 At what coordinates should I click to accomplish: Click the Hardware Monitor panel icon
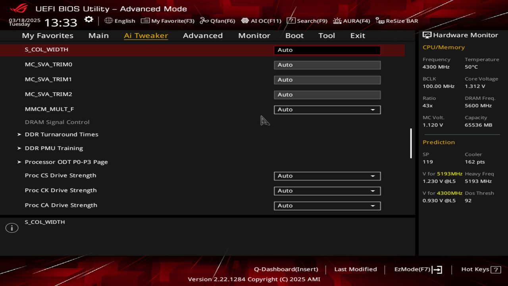[x=427, y=35]
